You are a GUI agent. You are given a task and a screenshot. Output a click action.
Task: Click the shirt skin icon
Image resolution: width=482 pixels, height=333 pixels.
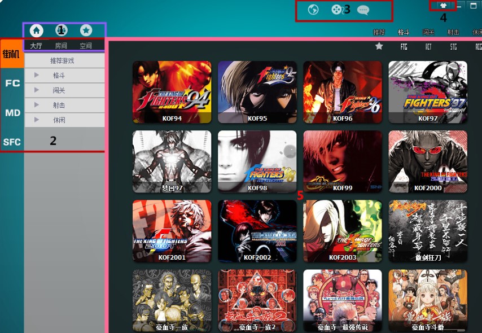click(443, 6)
